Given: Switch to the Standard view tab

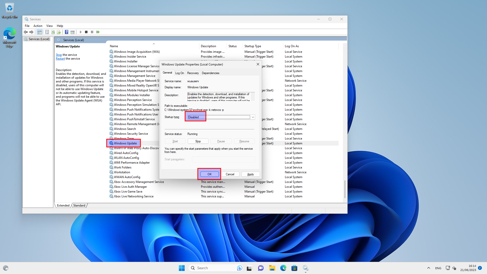Looking at the screenshot, I should 79,205.
